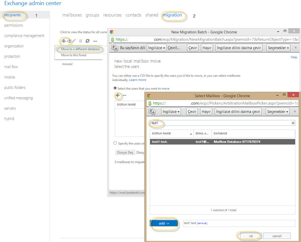Open the protection section
The width and height of the screenshot is (301, 242).
pos(12,57)
